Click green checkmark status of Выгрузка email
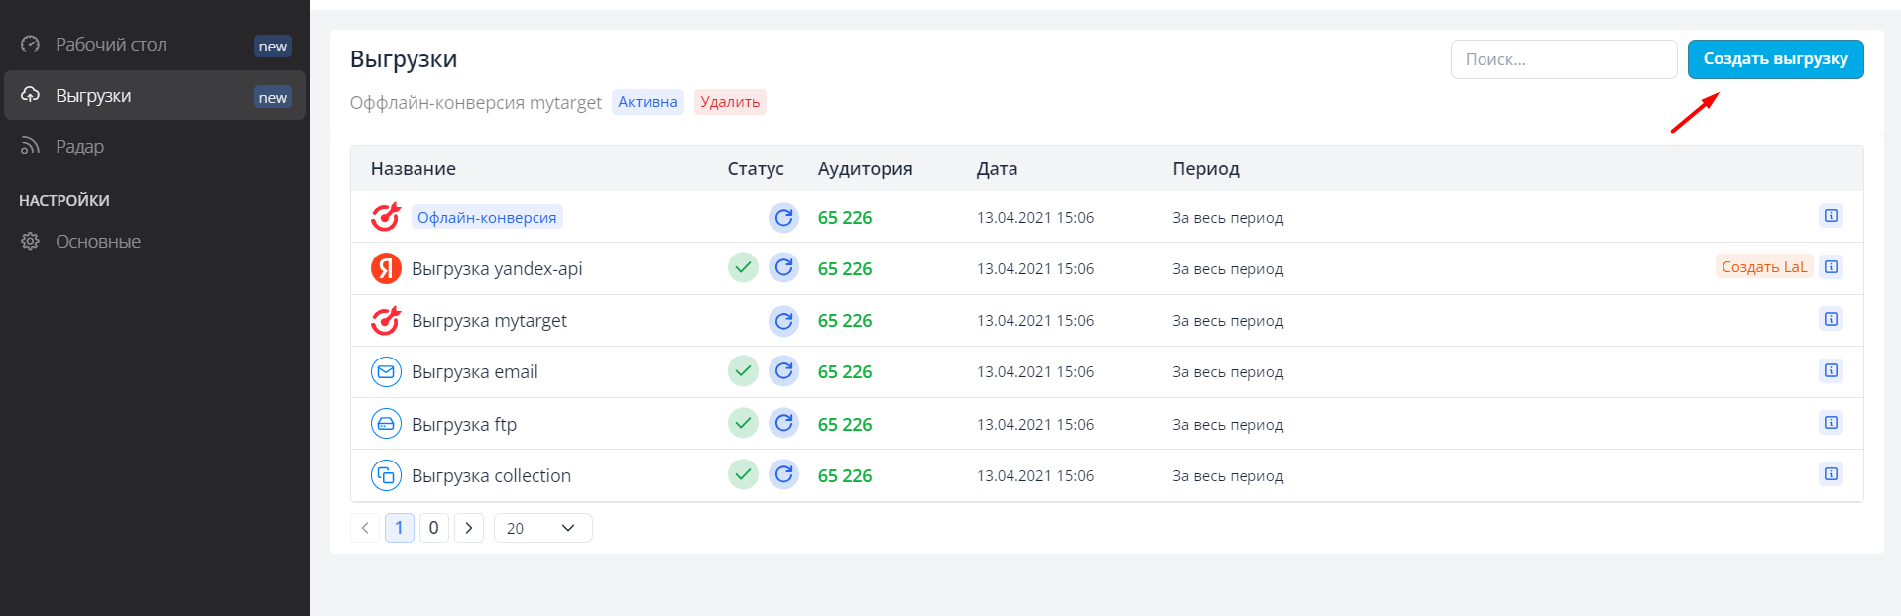The width and height of the screenshot is (1901, 616). pos(743,370)
